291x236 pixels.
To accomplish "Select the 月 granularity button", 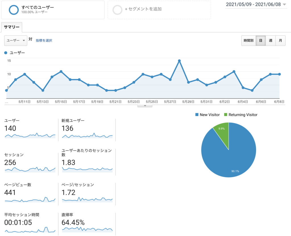I will click(x=280, y=40).
